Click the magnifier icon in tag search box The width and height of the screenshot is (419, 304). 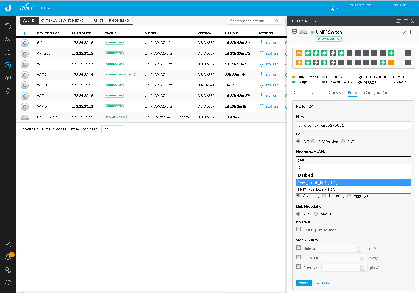coord(277,21)
